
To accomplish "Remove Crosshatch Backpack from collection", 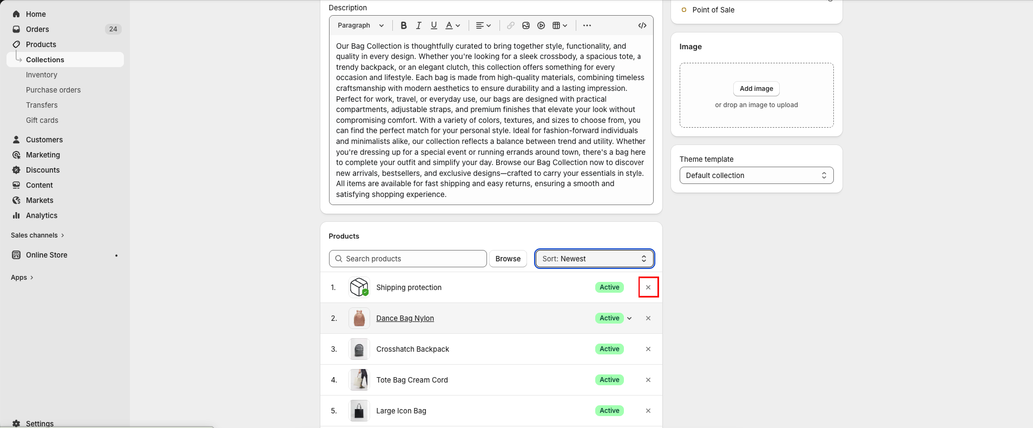I will click(x=648, y=349).
